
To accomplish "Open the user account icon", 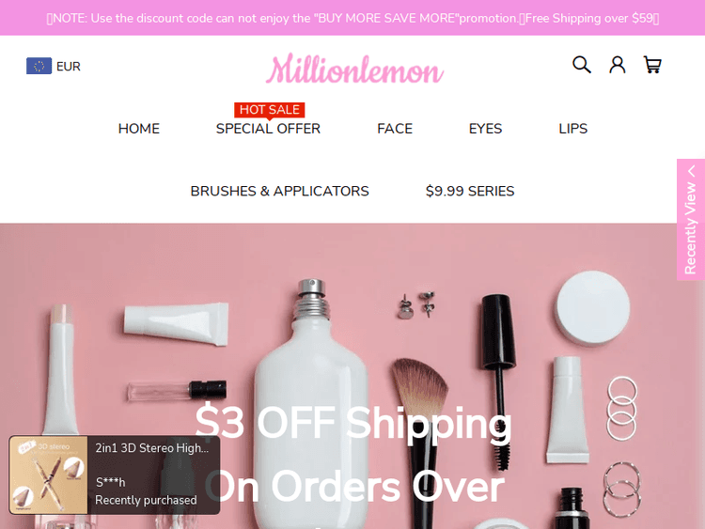I will pyautogui.click(x=617, y=65).
